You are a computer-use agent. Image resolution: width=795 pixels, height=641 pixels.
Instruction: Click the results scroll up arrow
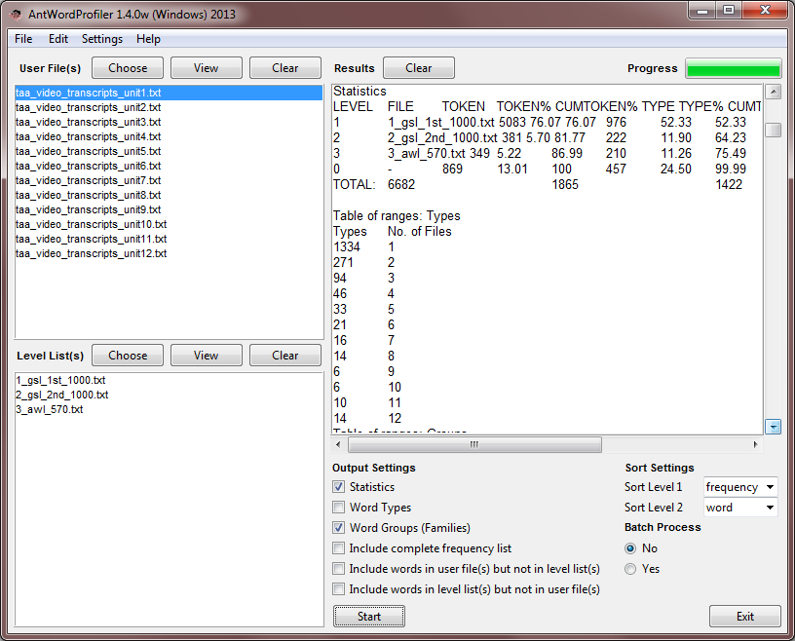[774, 92]
